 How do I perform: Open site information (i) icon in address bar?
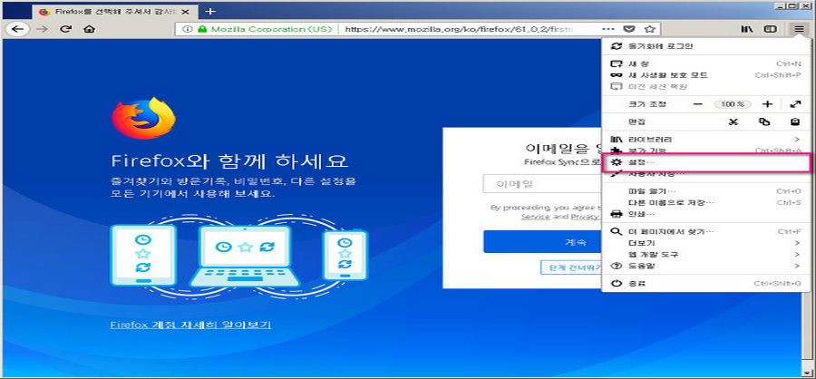coord(188,29)
